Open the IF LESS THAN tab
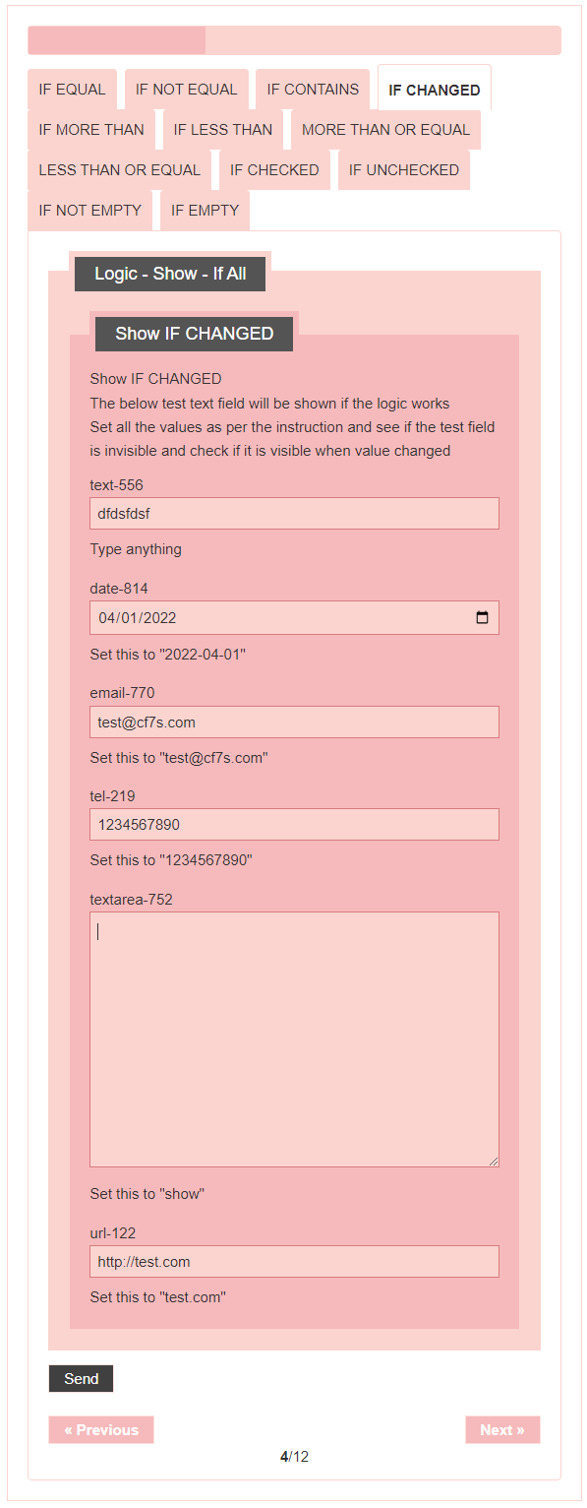 click(x=223, y=130)
